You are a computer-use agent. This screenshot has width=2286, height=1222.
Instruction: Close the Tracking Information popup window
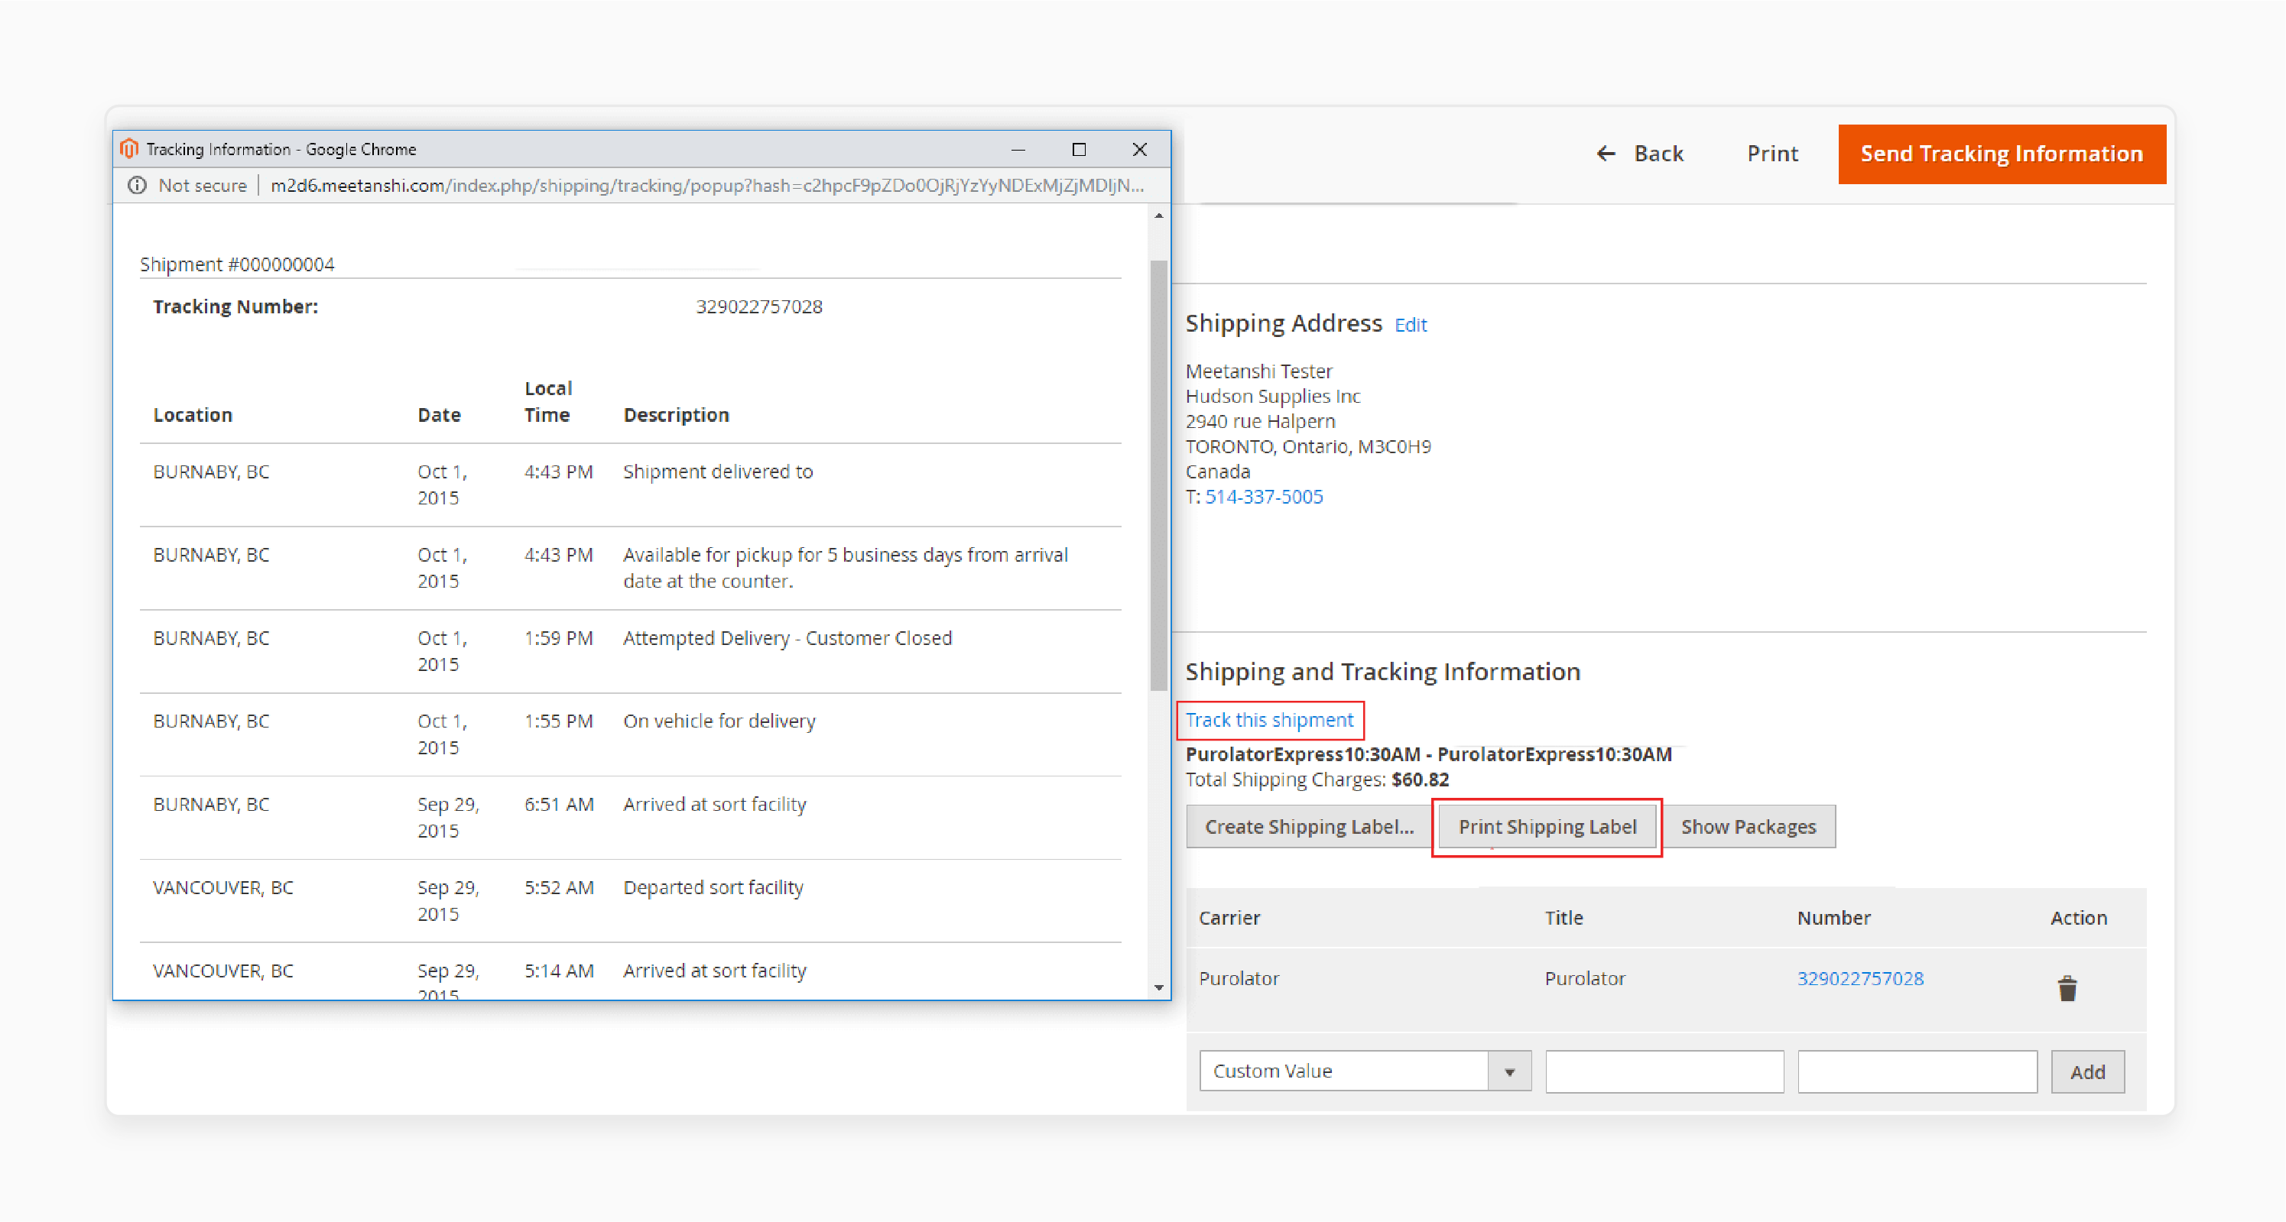1139,149
